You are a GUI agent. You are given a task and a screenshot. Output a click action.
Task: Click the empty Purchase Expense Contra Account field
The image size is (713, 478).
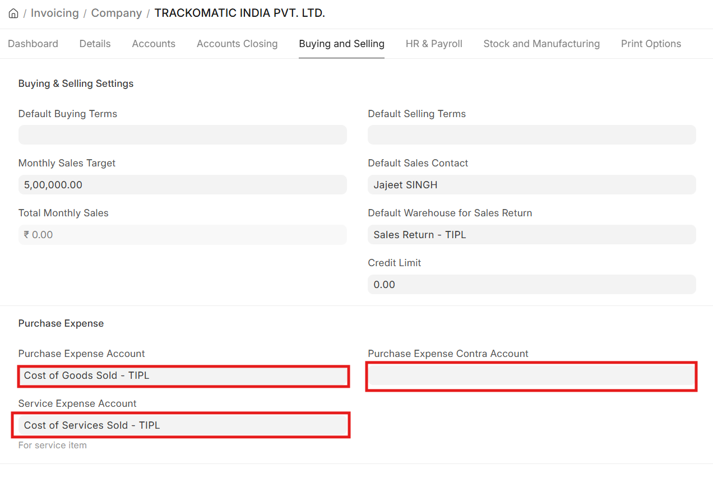pyautogui.click(x=531, y=376)
